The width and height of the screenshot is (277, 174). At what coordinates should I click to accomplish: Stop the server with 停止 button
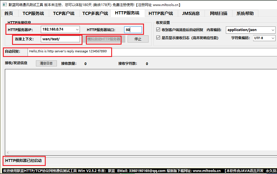[x=138, y=39]
